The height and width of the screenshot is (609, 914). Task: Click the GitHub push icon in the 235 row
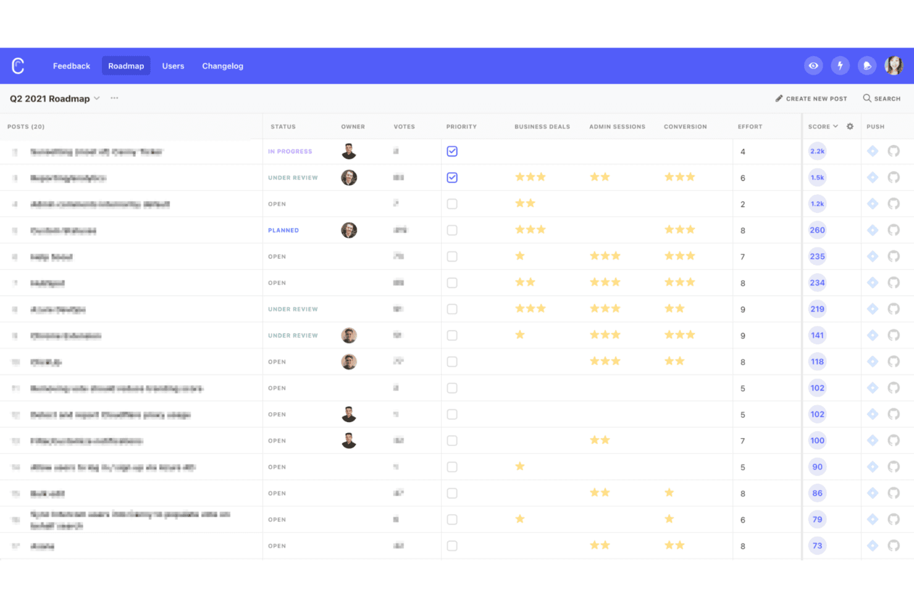click(894, 256)
